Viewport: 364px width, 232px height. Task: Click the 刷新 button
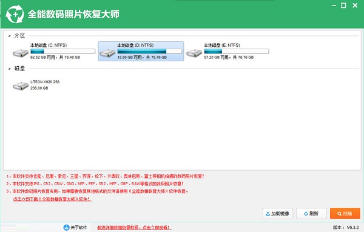(x=311, y=213)
